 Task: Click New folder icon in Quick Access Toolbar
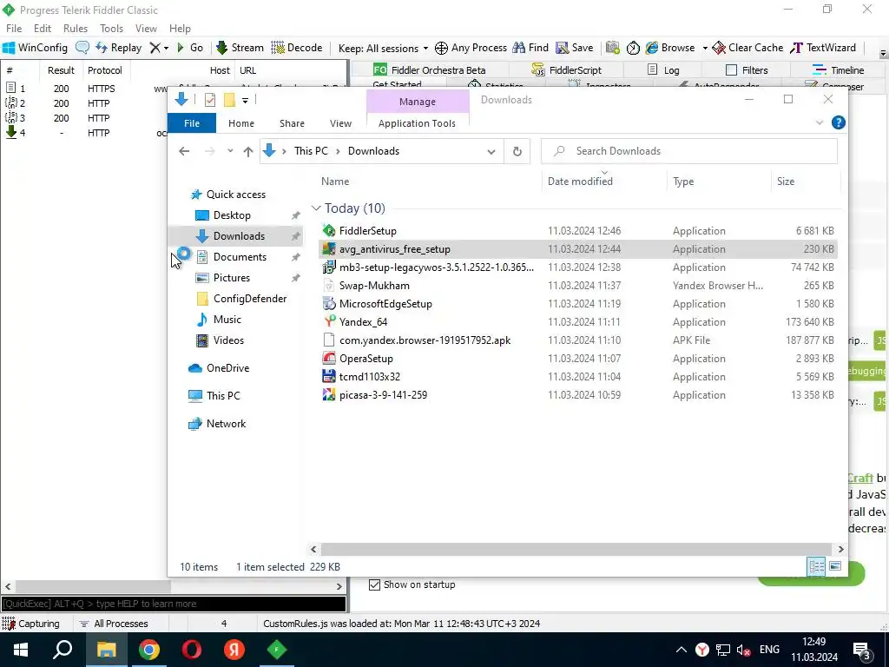(229, 101)
